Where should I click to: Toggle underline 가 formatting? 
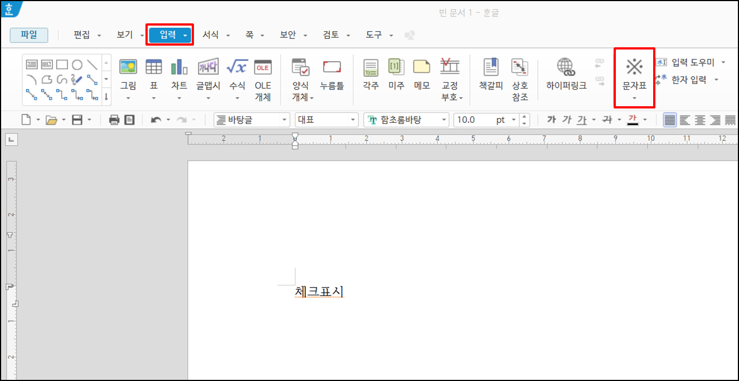[x=582, y=120]
